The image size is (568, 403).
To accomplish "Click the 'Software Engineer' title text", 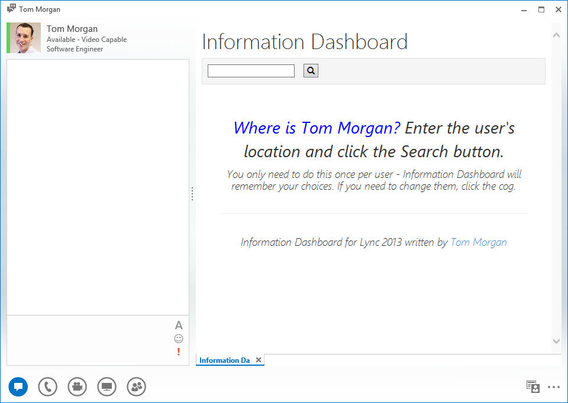I will [x=75, y=49].
